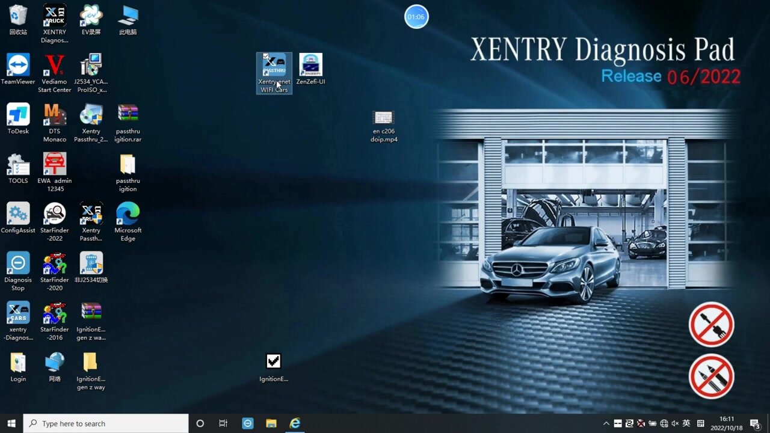Open Diagnosis Stop taskbar app

(248, 423)
